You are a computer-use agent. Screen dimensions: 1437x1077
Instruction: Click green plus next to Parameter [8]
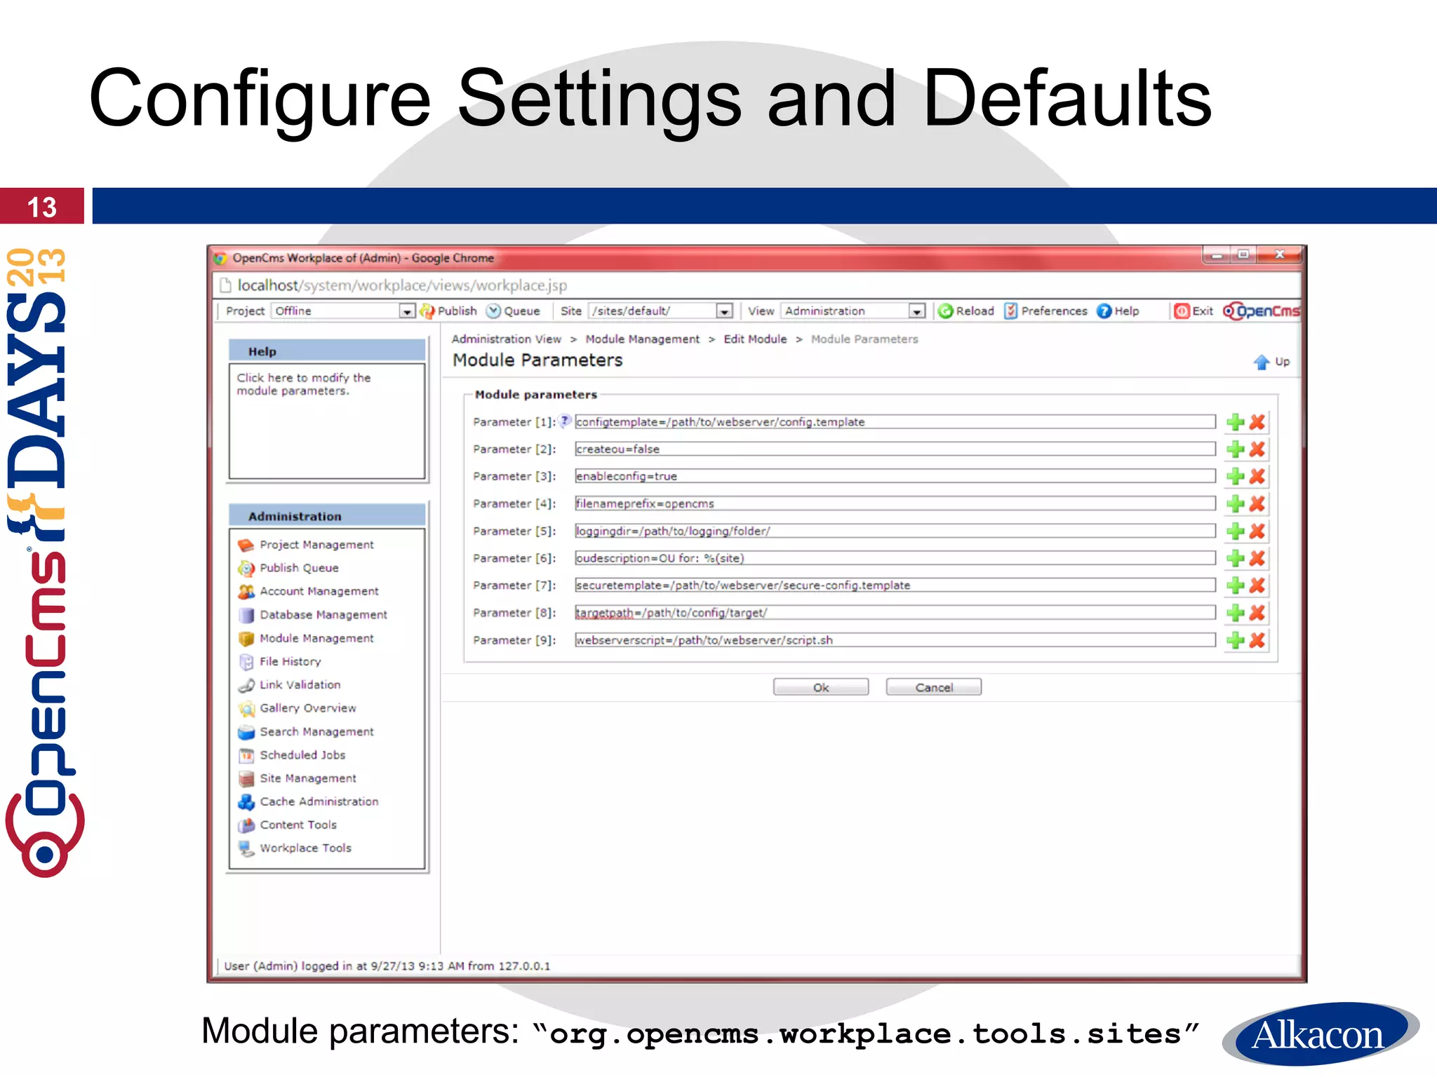[x=1235, y=613]
